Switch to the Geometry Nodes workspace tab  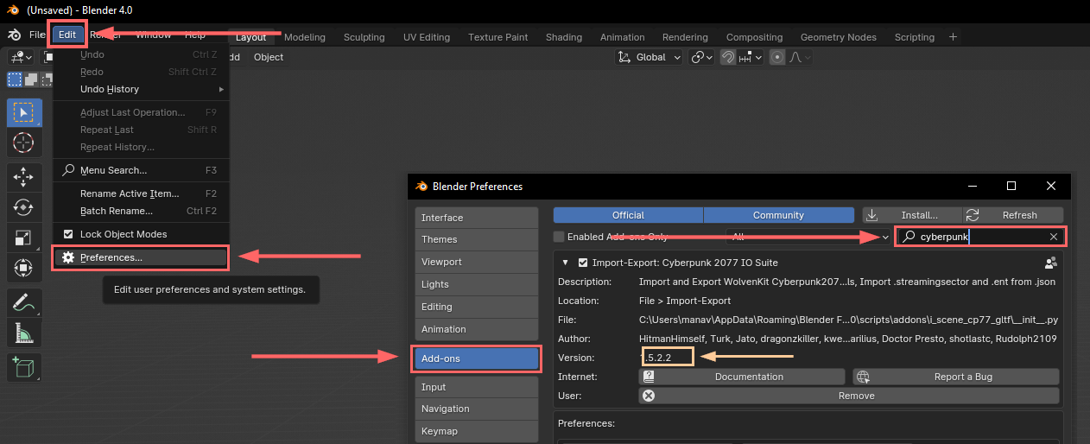(838, 37)
